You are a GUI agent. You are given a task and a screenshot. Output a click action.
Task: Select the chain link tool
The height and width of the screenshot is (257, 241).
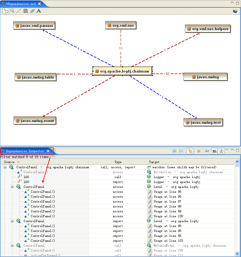tap(32, 11)
